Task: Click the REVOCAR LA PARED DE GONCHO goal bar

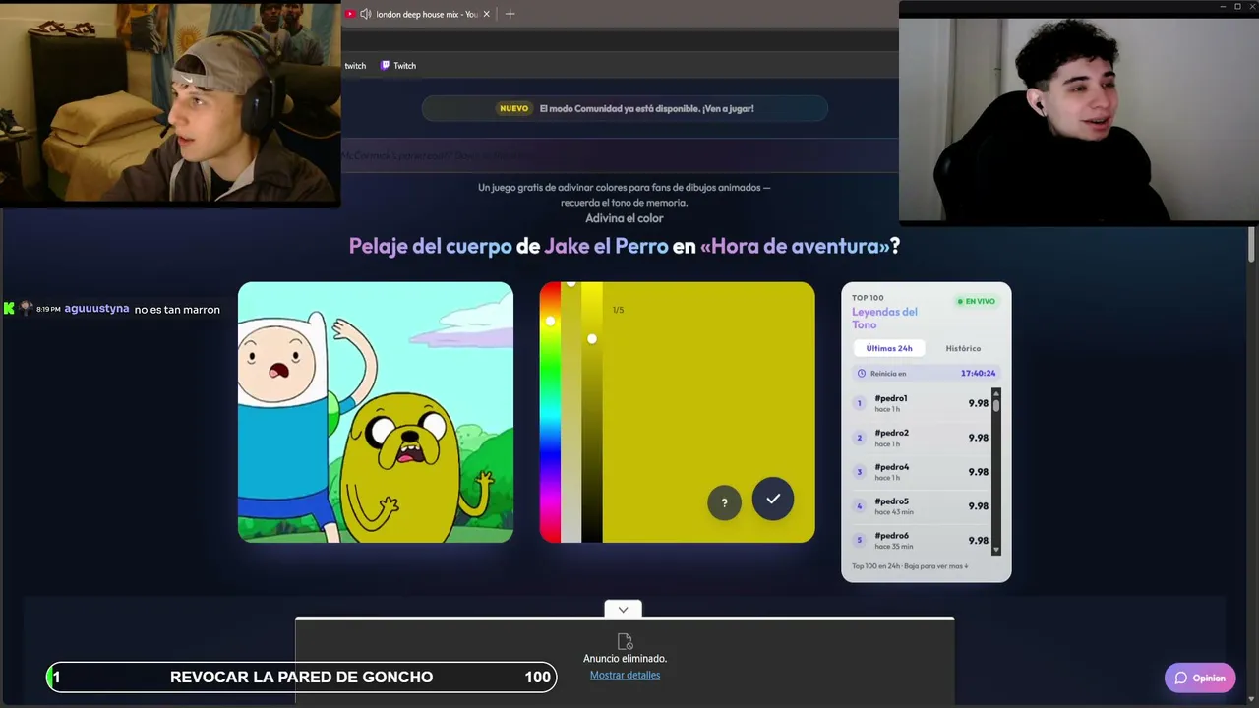Action: pos(301,677)
